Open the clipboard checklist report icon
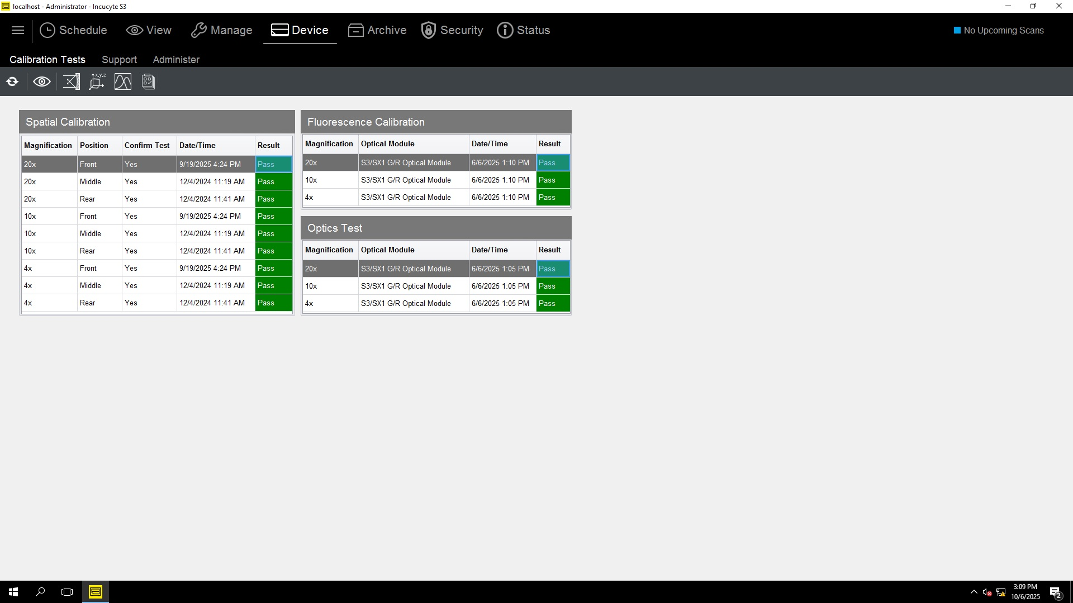The image size is (1073, 603). click(148, 82)
